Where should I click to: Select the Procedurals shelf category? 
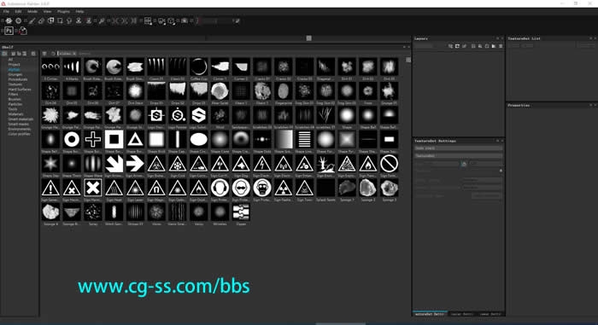(x=18, y=79)
